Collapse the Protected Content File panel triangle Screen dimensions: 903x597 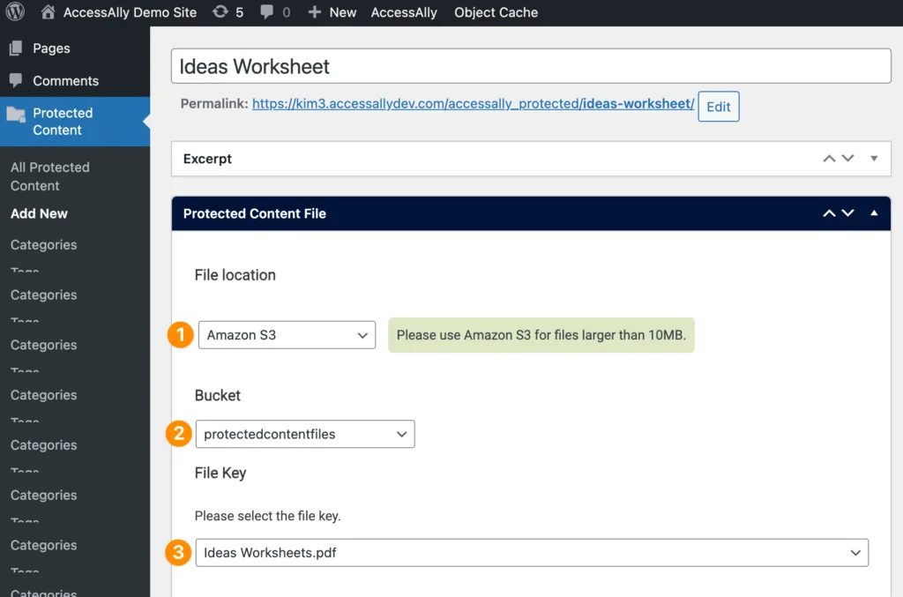[874, 213]
